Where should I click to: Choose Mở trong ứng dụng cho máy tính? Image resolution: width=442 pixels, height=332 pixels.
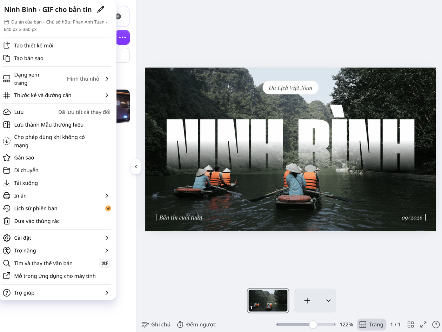coord(57,276)
